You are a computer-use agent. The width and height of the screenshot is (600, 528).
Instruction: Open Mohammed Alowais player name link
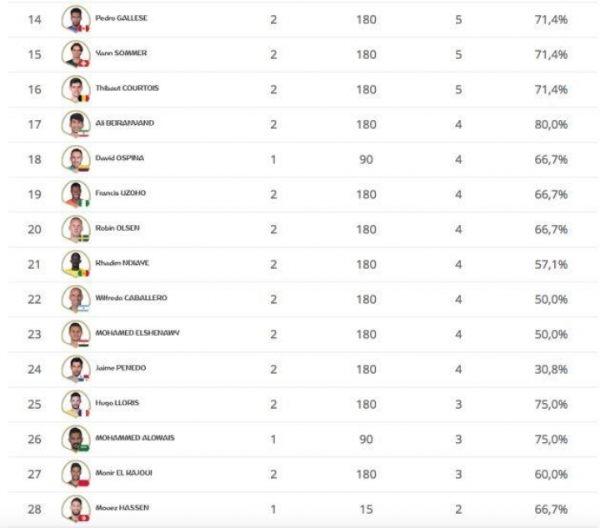pos(135,437)
